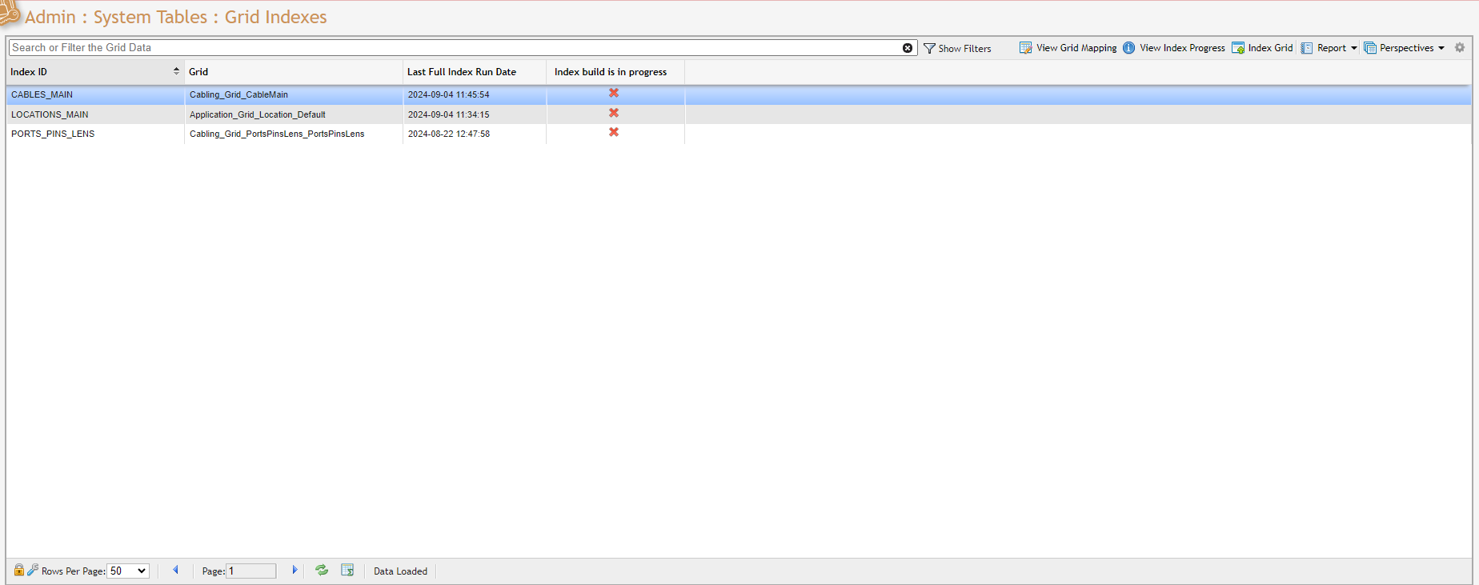Click the wrench tool icon in footer
The image size is (1479, 585).
33,570
